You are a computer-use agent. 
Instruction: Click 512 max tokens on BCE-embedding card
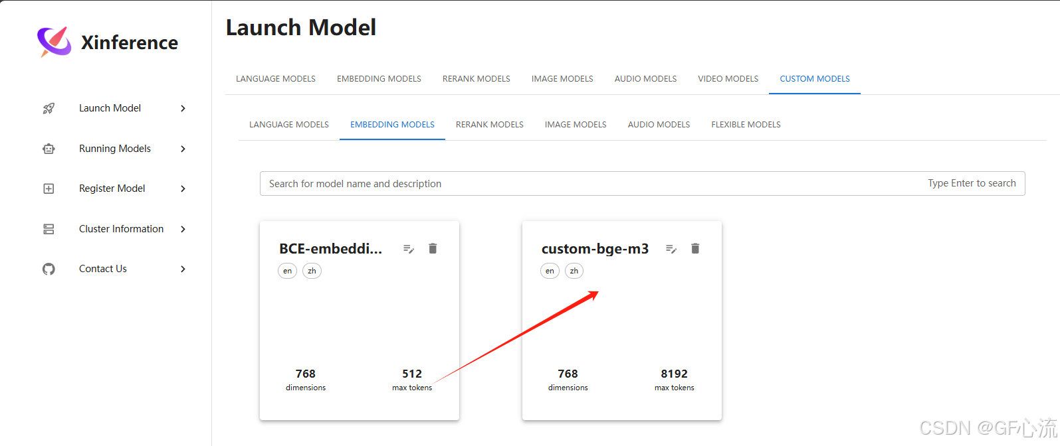pyautogui.click(x=412, y=380)
